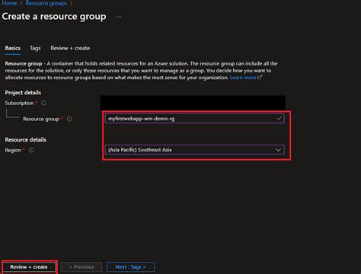Click the chevron arrow of the Region dropdown
The image size is (361, 274).
point(278,150)
